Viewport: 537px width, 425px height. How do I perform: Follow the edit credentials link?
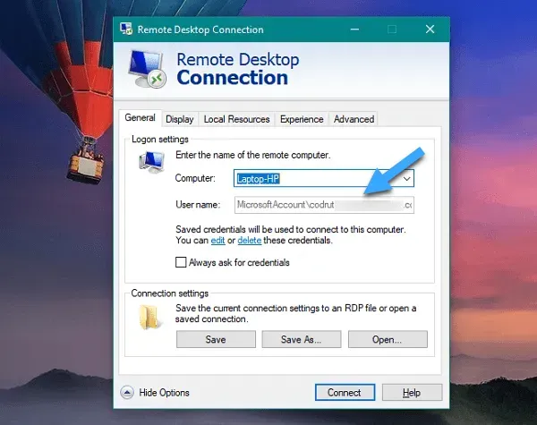(217, 241)
